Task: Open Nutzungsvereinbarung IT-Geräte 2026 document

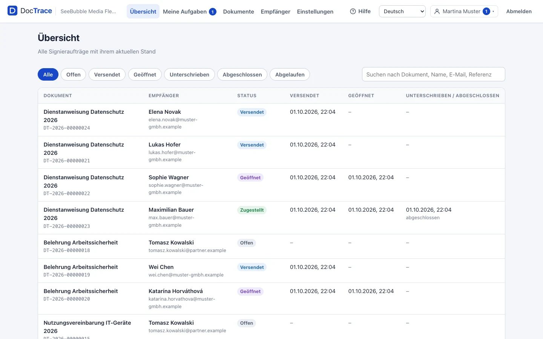Action: click(x=87, y=327)
